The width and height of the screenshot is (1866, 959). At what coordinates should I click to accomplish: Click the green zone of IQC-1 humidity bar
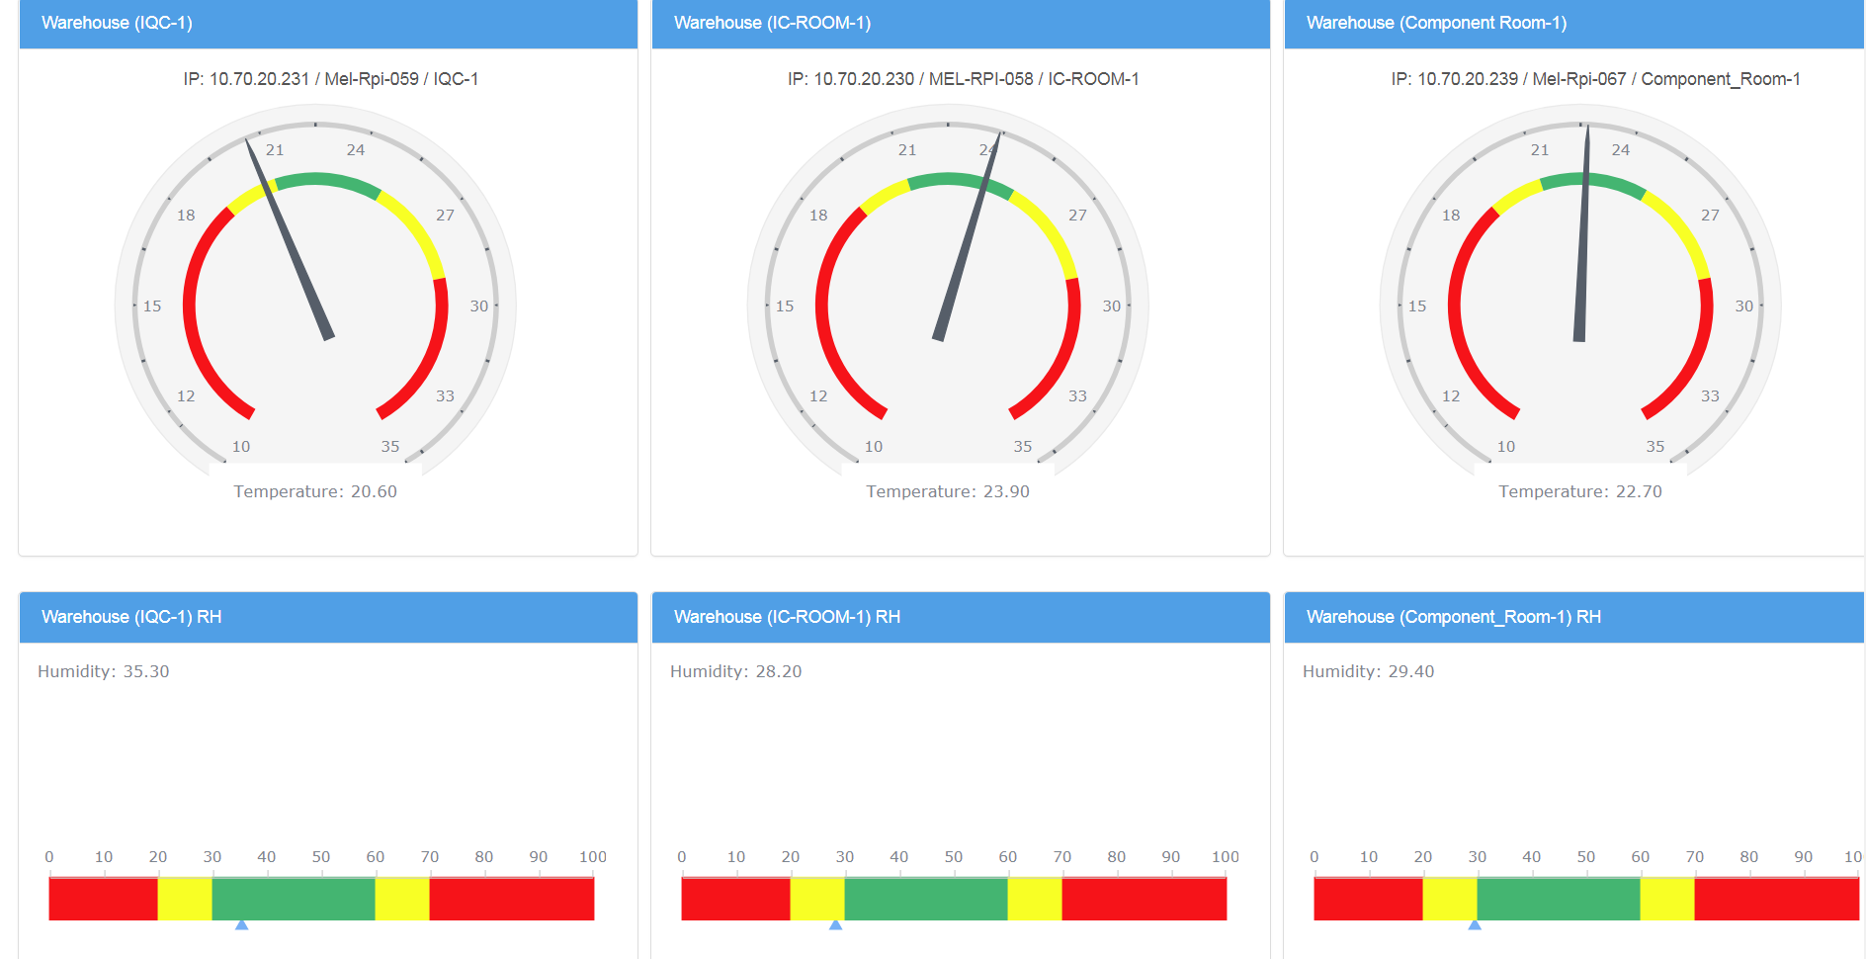coord(294,899)
